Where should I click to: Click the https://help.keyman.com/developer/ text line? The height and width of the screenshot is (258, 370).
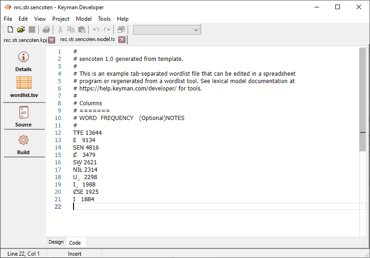pyautogui.click(x=138, y=89)
